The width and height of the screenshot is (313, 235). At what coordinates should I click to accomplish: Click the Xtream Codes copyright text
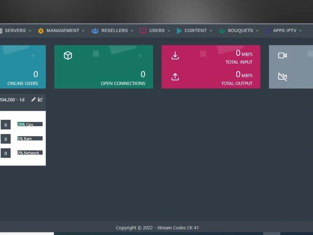(156, 228)
